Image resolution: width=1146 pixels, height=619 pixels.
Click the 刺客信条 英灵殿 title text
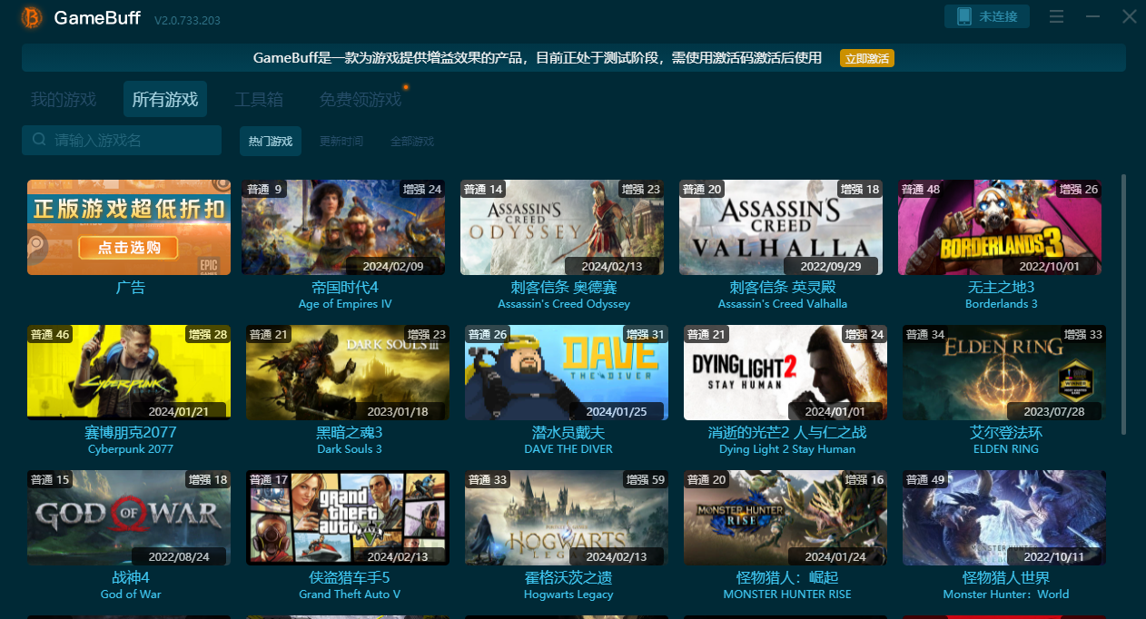click(x=782, y=288)
